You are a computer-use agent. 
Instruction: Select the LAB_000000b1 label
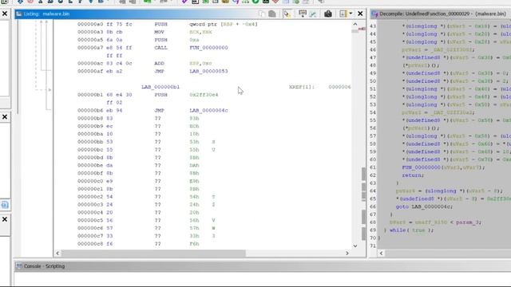160,87
